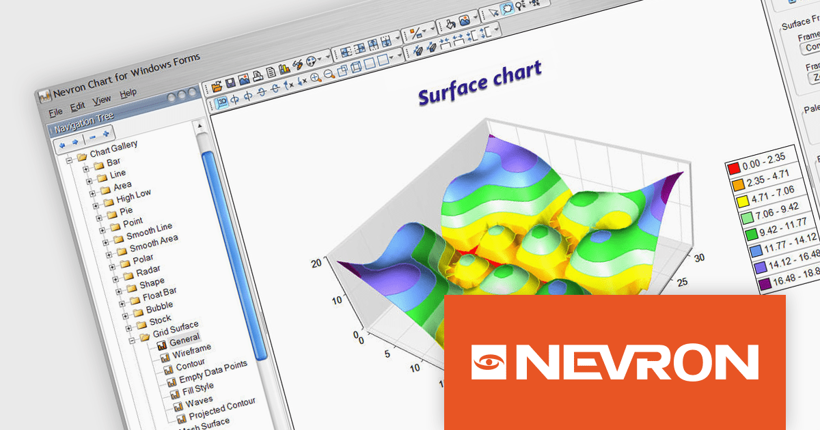Select the General item under Grid Surface

pos(184,339)
